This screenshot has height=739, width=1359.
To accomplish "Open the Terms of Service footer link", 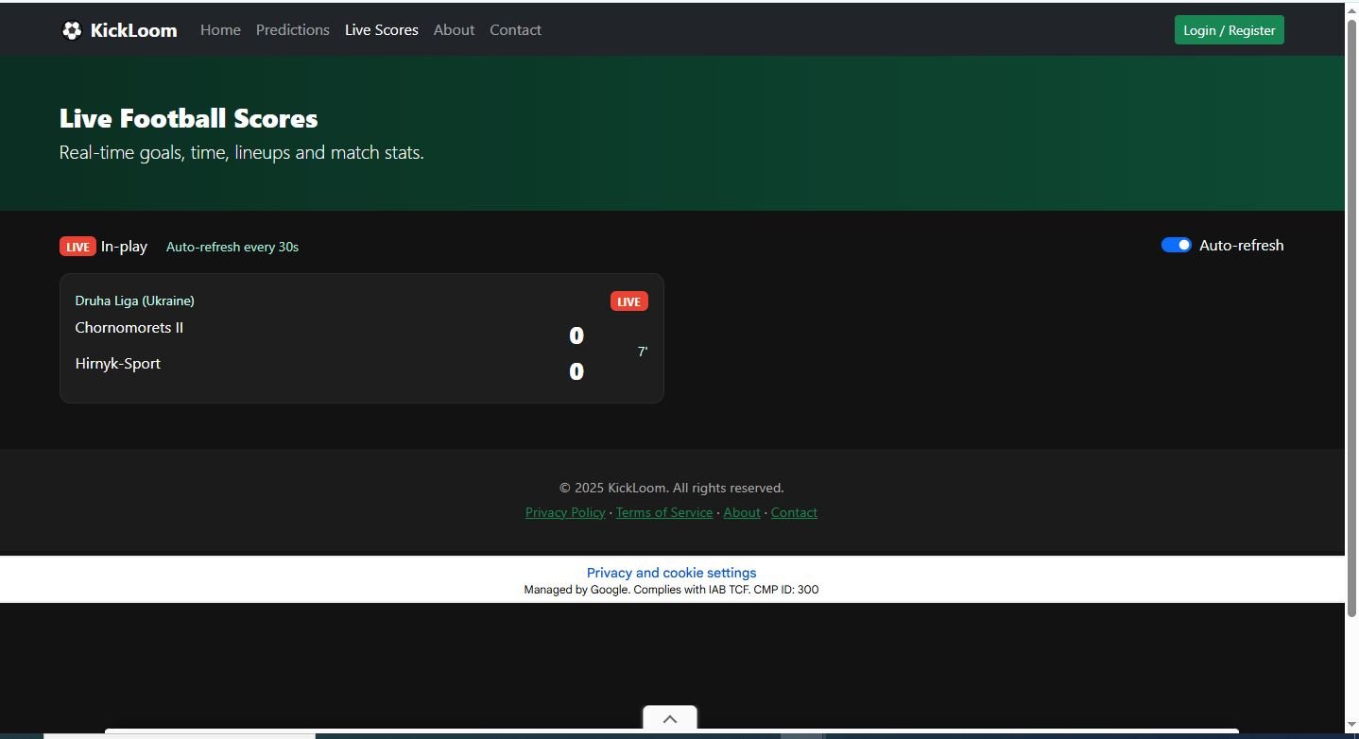I will pos(663,512).
